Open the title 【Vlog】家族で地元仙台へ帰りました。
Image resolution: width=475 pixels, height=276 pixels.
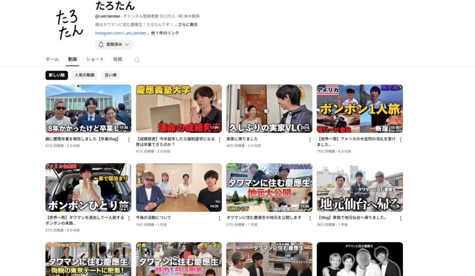tap(351, 218)
